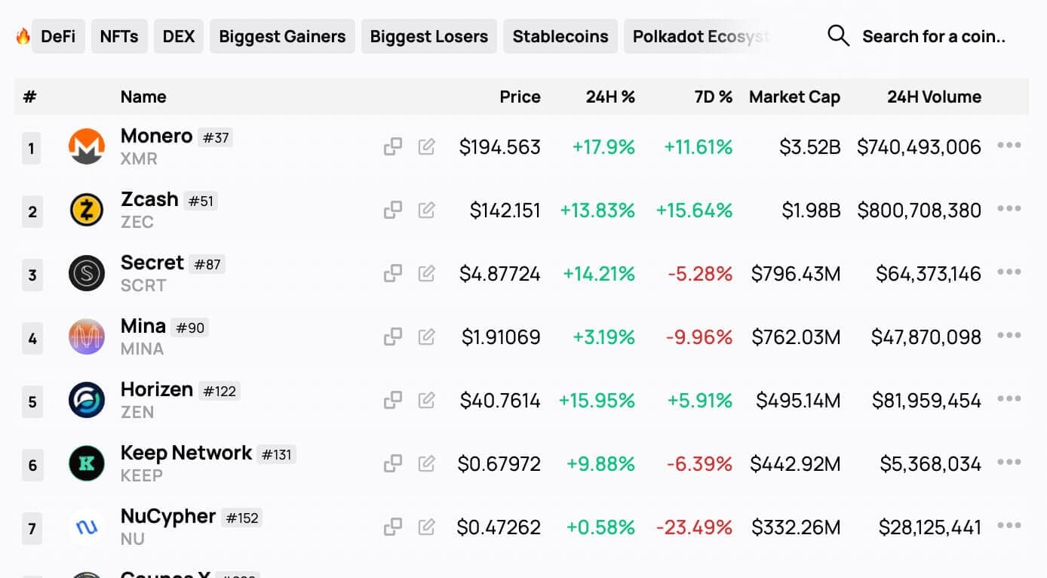Open the more options menu for Mina

(1009, 336)
